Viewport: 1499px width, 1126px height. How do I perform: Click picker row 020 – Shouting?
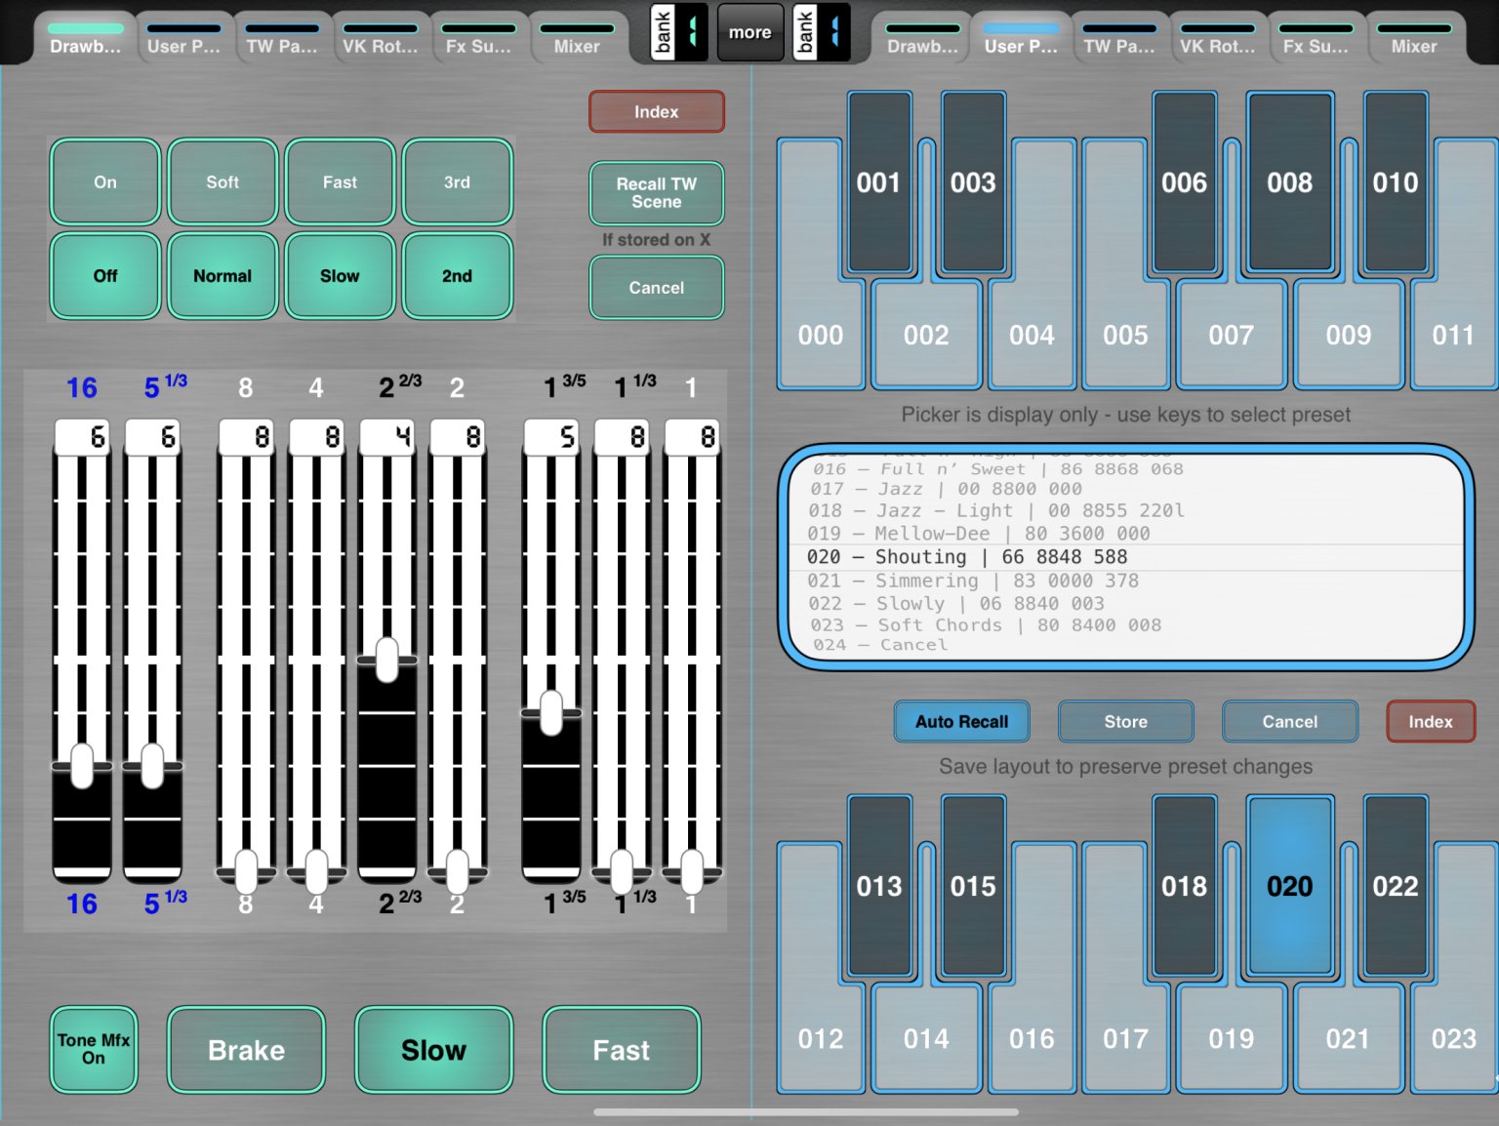point(1125,557)
